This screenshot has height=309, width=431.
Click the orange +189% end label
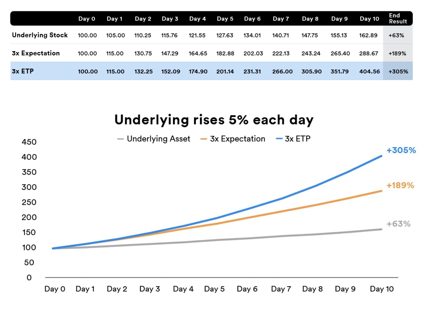point(400,185)
